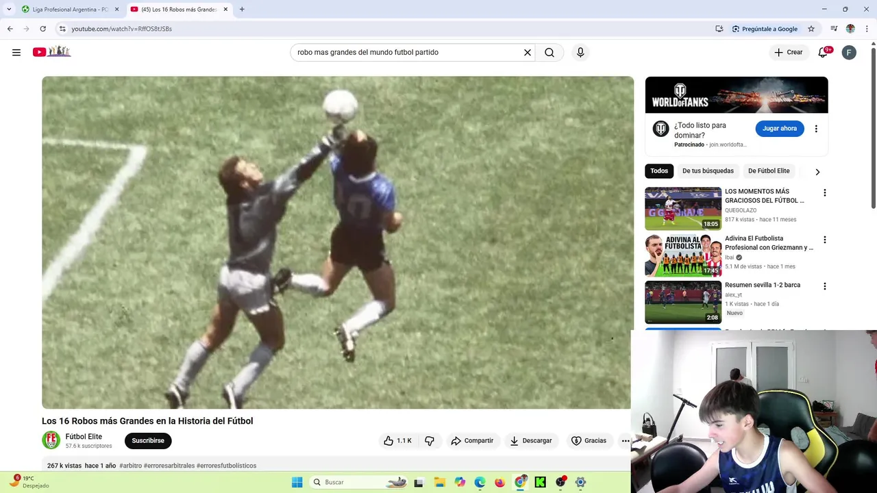
Task: Reload the current page
Action: tap(42, 29)
